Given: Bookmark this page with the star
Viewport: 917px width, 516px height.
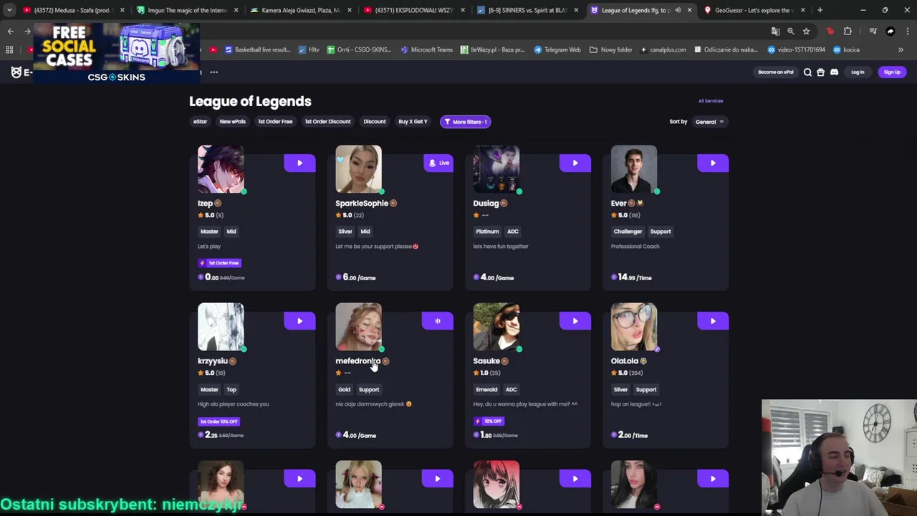Looking at the screenshot, I should tap(806, 32).
